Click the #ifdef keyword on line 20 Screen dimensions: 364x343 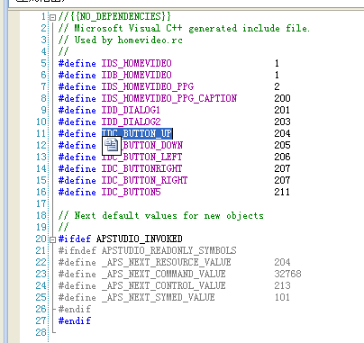pyautogui.click(x=75, y=239)
